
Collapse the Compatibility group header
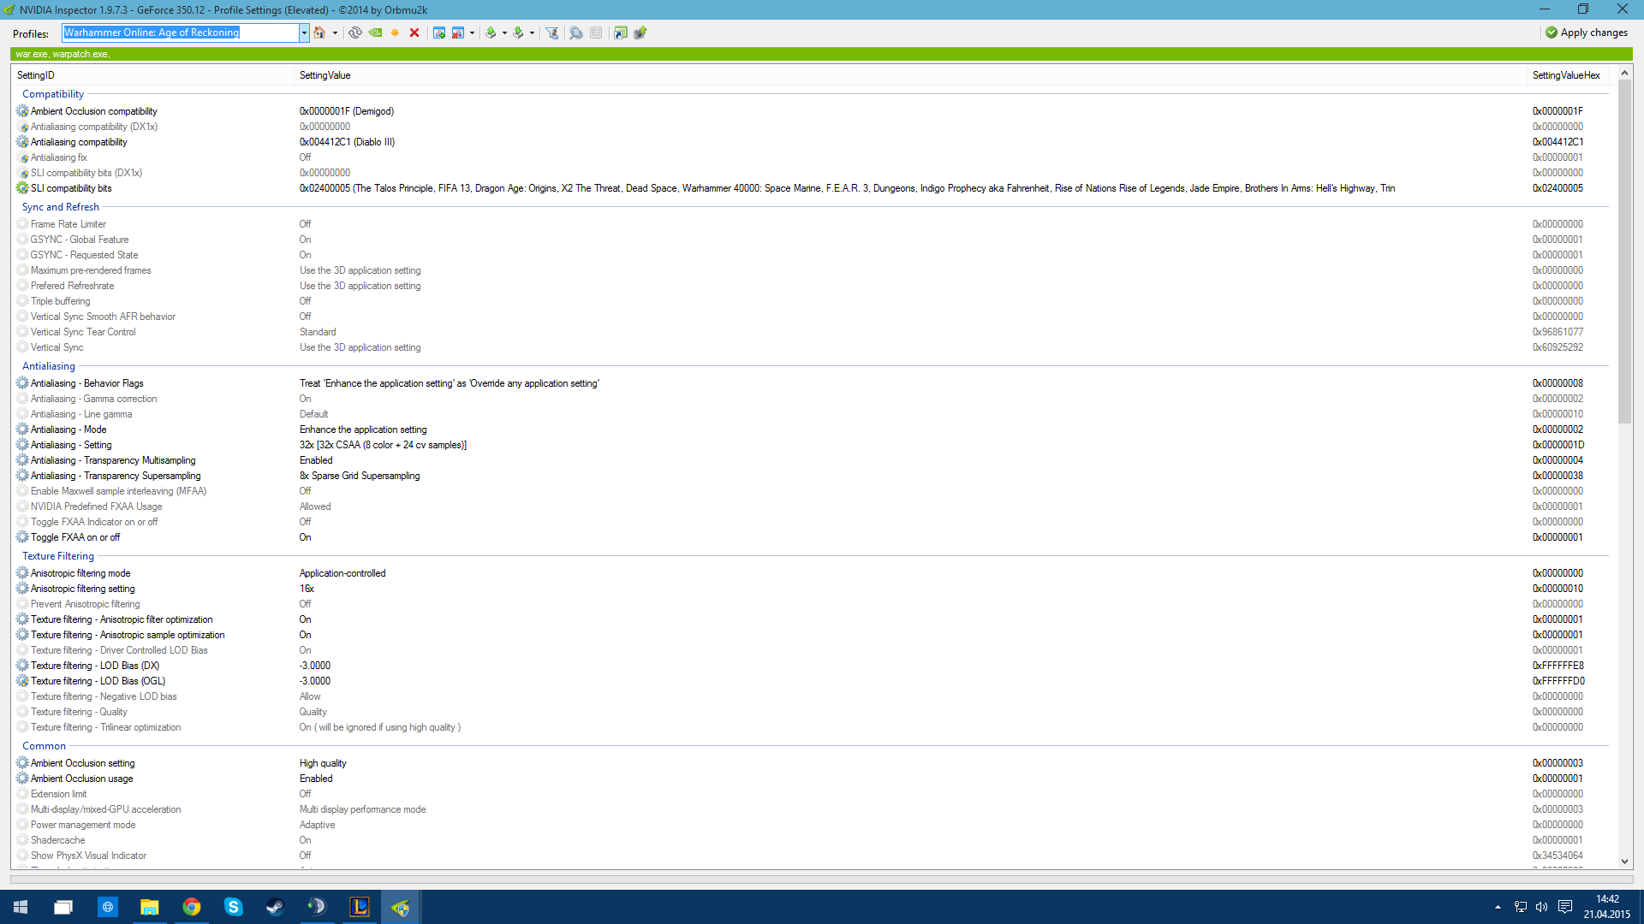pyautogui.click(x=53, y=94)
